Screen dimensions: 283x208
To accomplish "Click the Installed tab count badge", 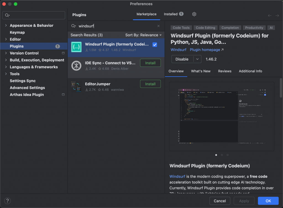I will 181,14.
